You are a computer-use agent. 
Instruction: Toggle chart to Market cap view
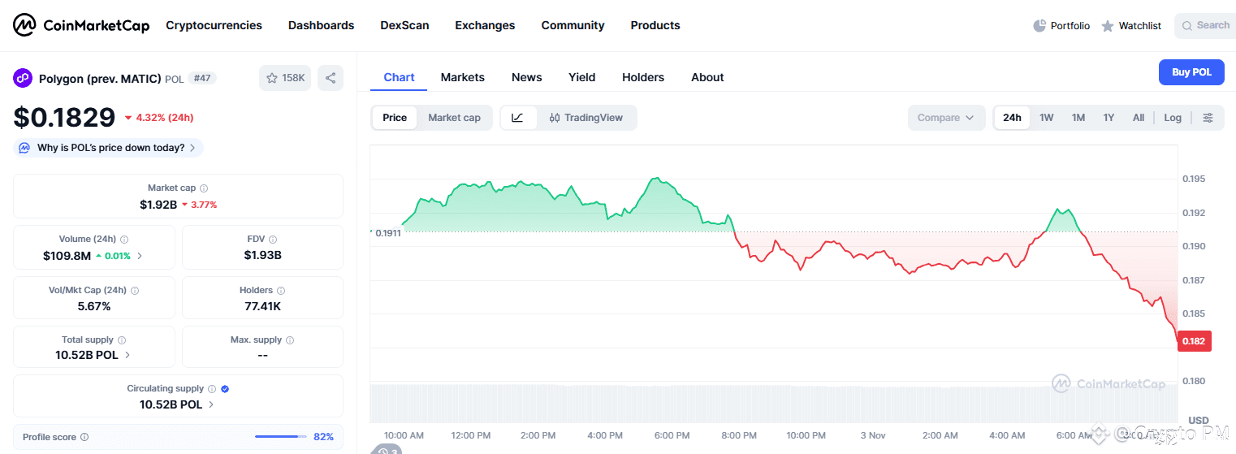click(454, 118)
